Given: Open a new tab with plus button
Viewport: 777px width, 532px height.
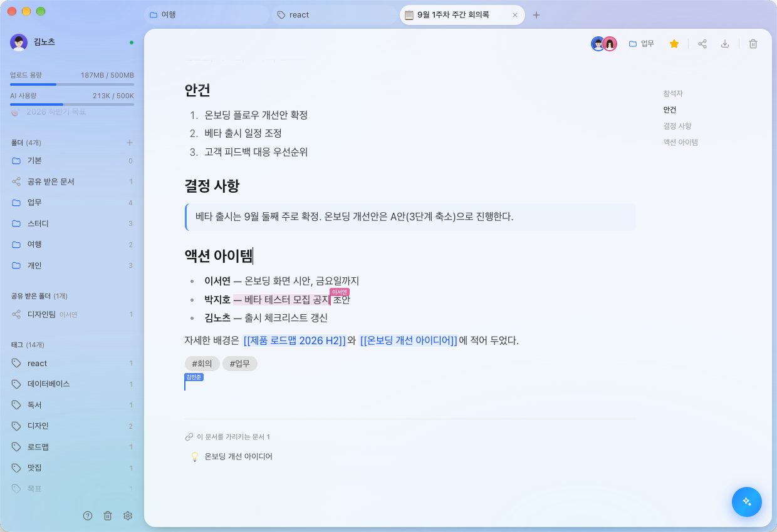Looking at the screenshot, I should 536,15.
